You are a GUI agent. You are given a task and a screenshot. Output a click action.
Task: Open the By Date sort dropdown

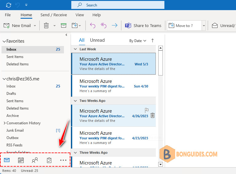tap(138, 41)
